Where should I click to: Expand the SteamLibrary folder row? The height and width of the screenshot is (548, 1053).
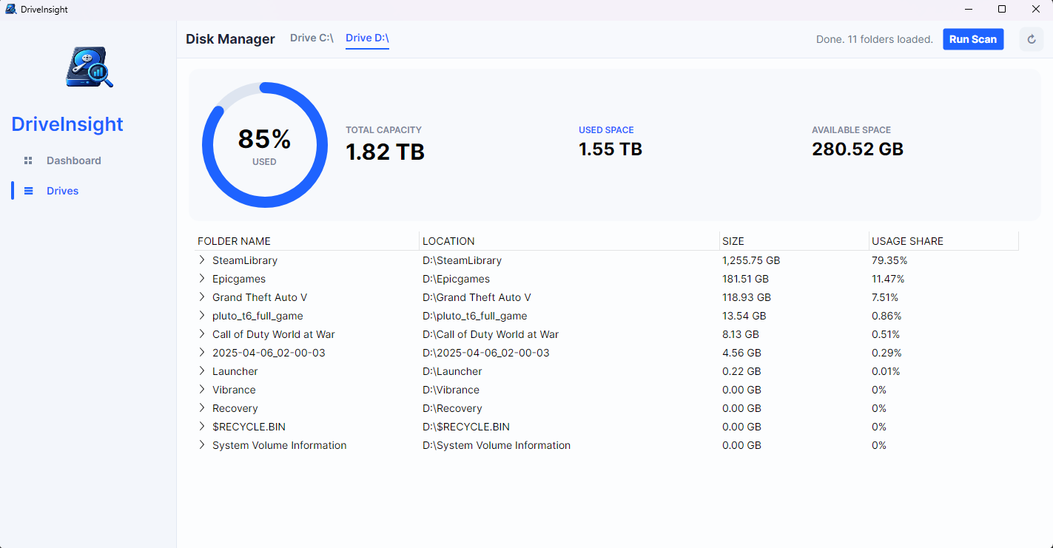tap(201, 260)
